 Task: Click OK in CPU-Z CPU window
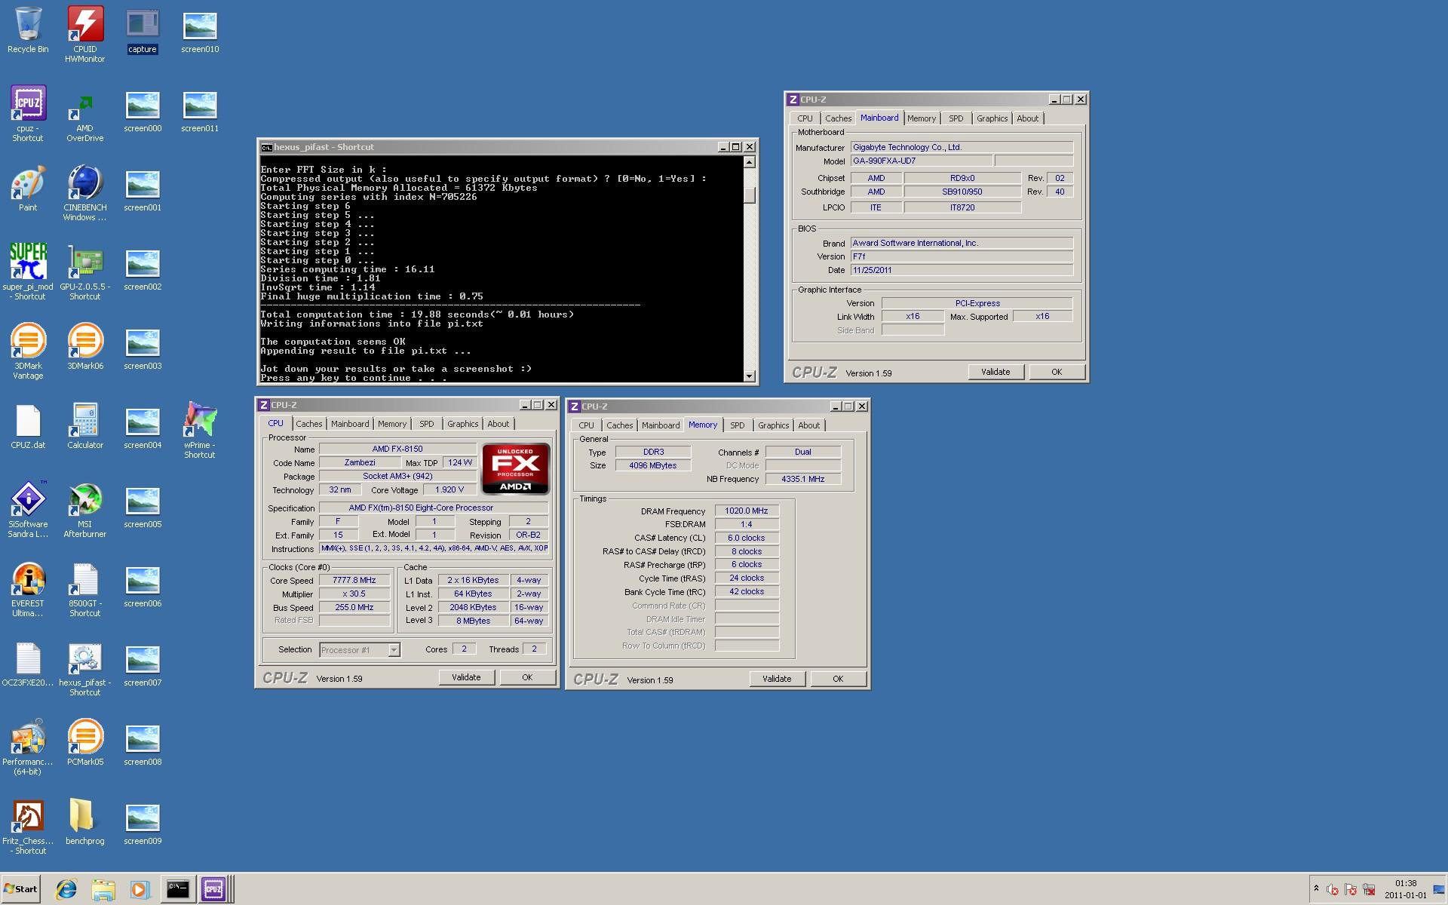tap(527, 677)
